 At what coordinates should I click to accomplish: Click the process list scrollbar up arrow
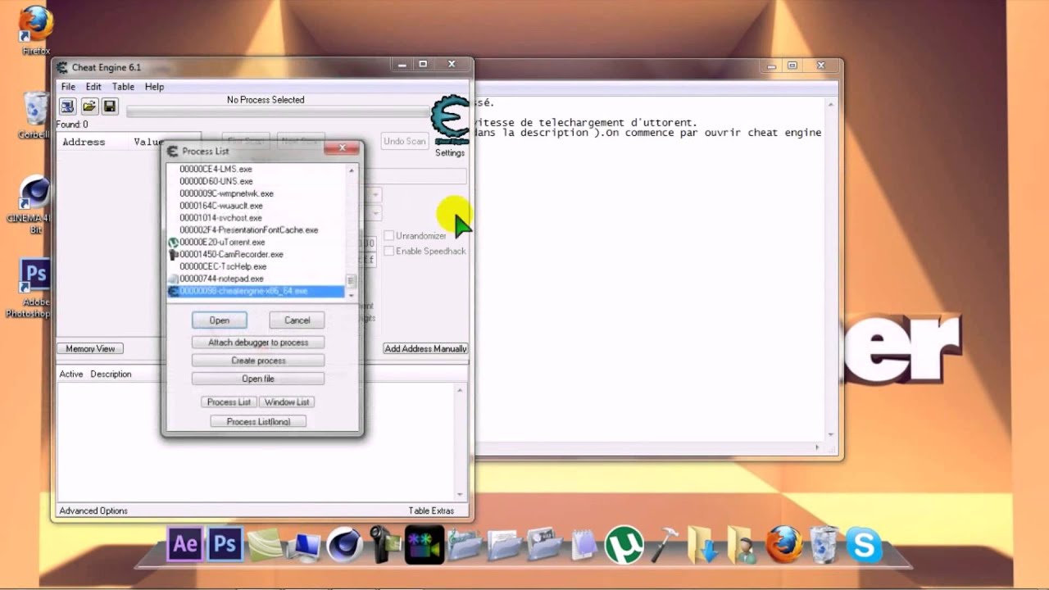[x=352, y=170]
